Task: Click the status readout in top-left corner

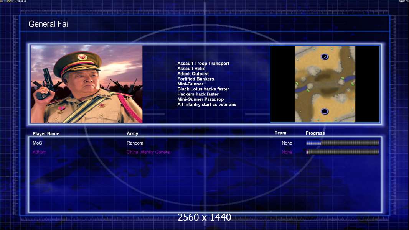Action: point(13,1)
